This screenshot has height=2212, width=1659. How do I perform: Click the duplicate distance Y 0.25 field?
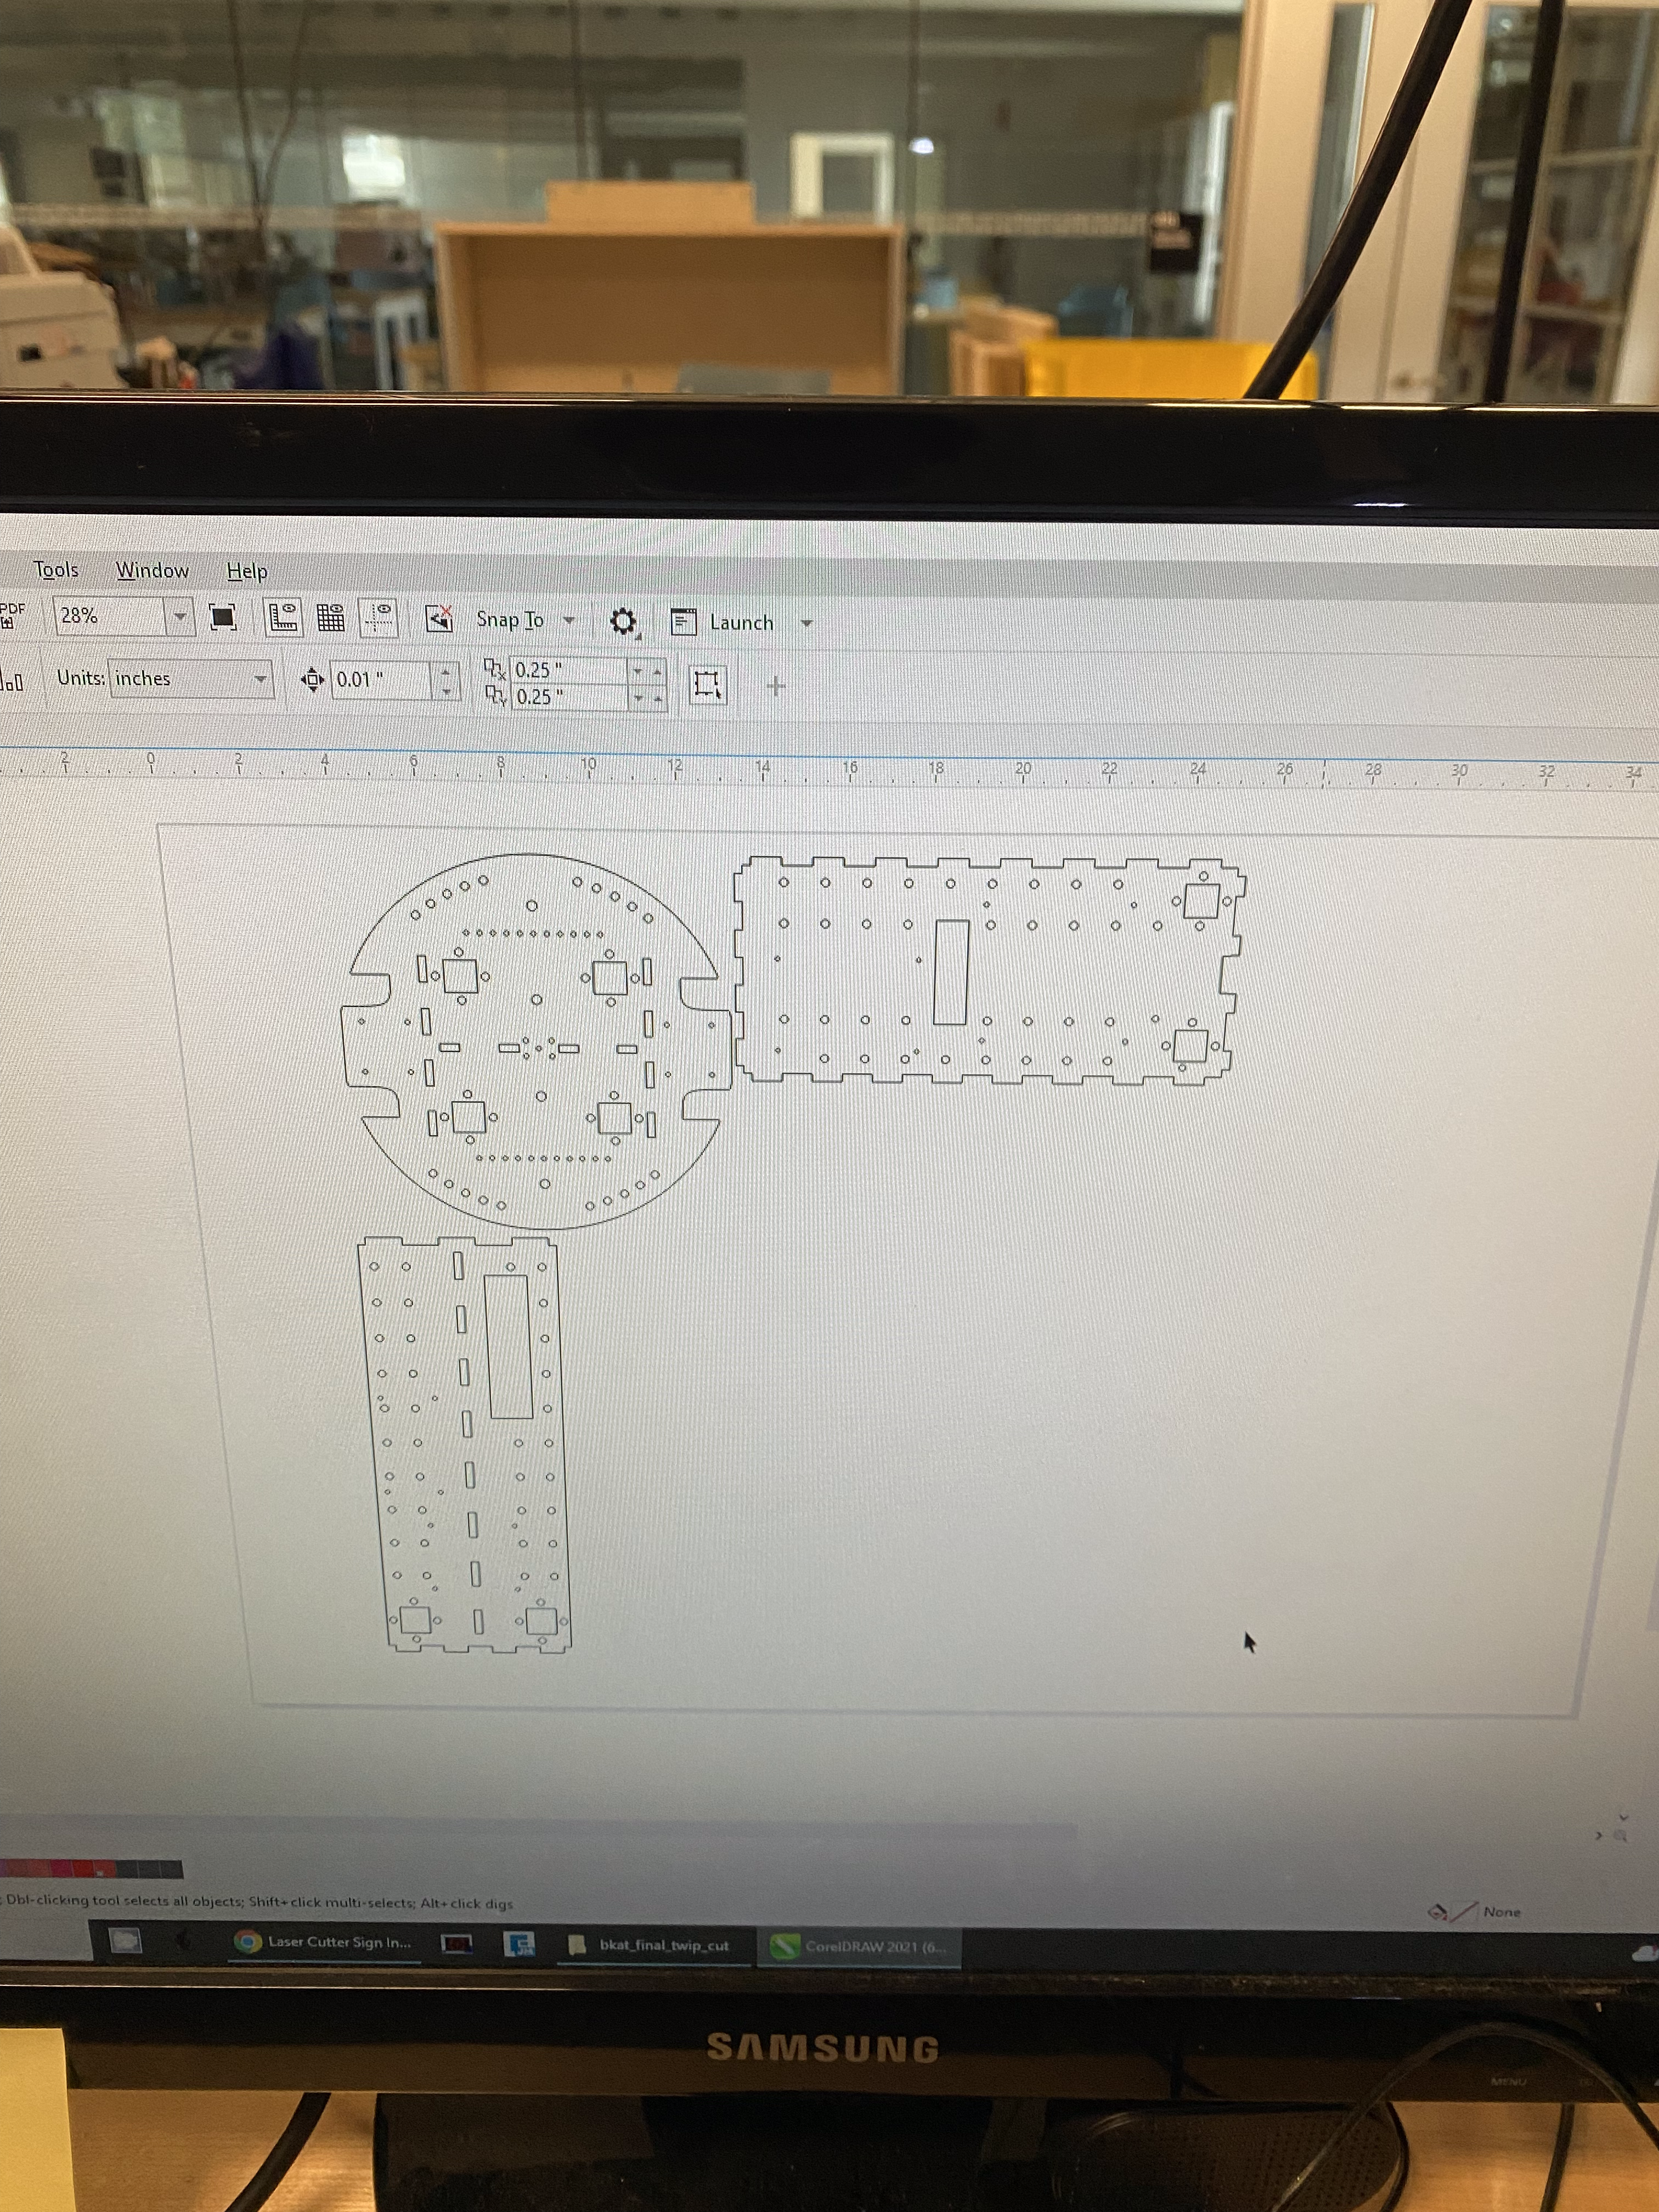(x=569, y=697)
